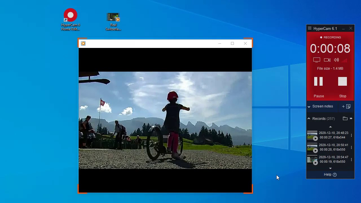
Task: Stop the recording
Action: [342, 81]
